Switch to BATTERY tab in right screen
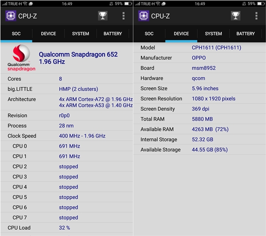This screenshot has height=236, width=266. click(246, 34)
